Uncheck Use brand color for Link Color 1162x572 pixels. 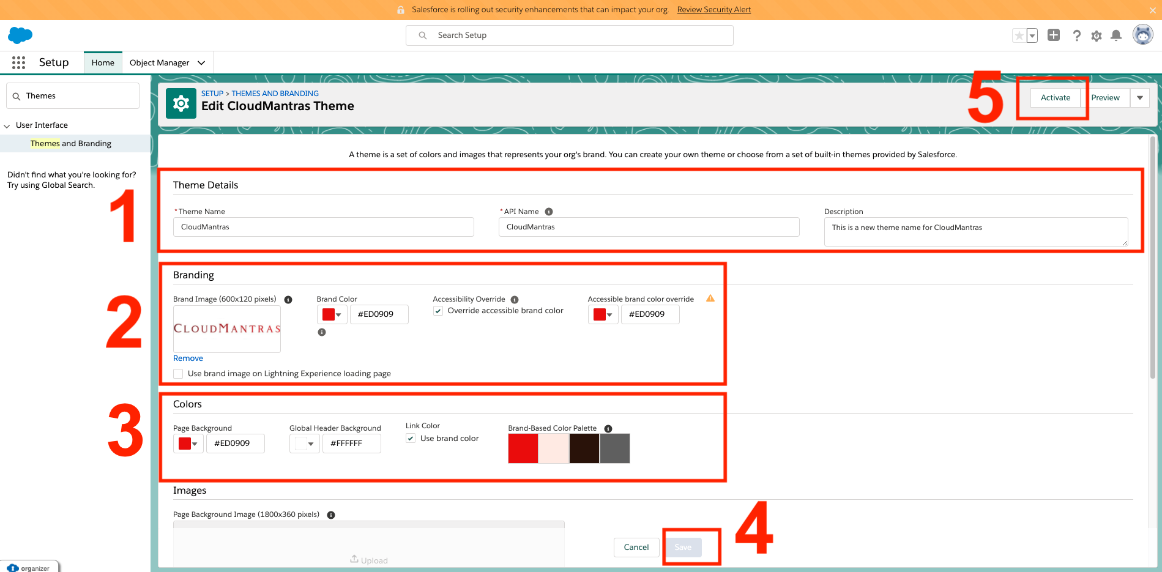(410, 438)
